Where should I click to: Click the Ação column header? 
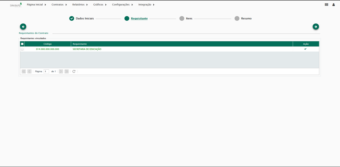click(306, 44)
